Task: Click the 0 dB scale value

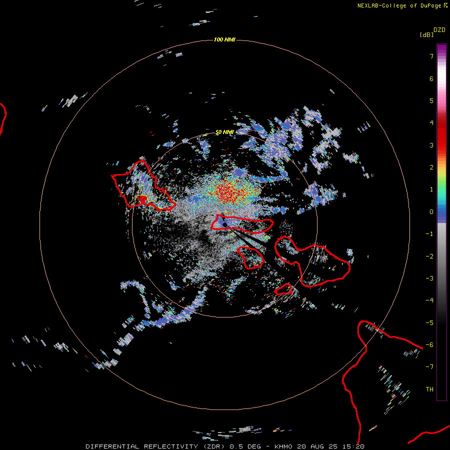Action: tap(431, 212)
